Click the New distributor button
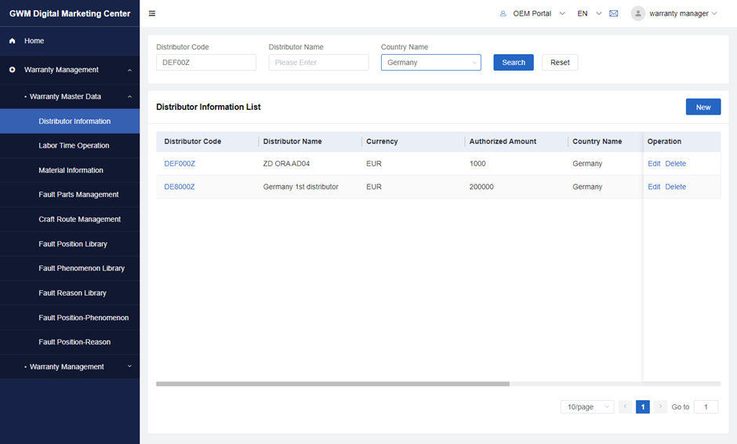737x444 pixels. pyautogui.click(x=703, y=107)
